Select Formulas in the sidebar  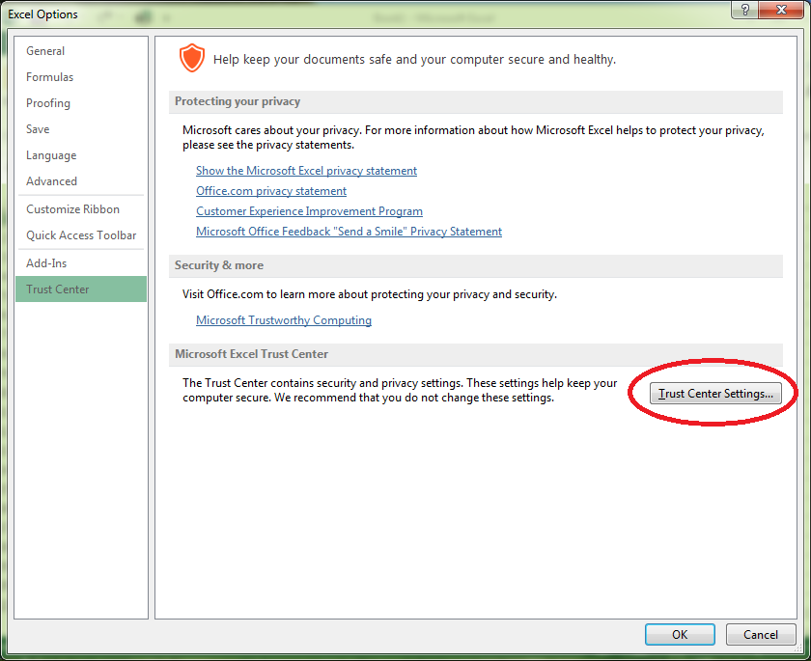(x=81, y=77)
